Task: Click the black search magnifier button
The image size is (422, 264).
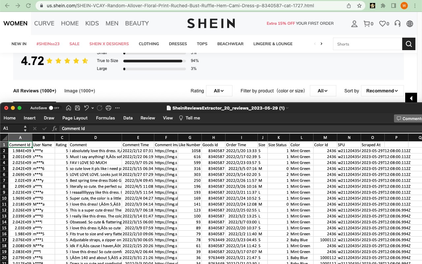Action: pos(409,44)
